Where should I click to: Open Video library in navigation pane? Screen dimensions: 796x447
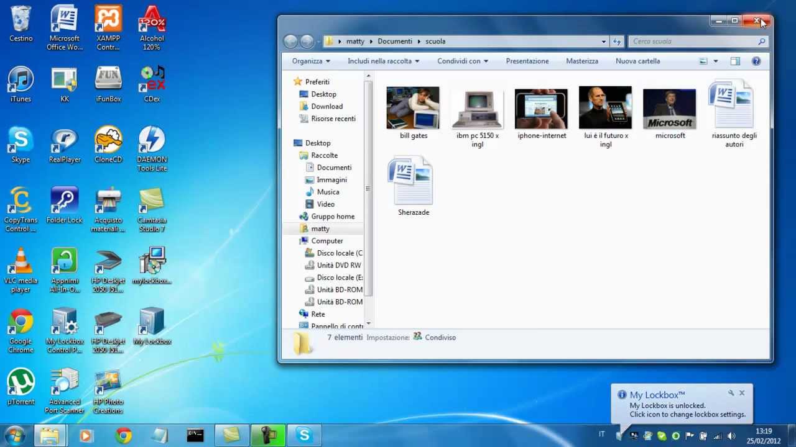coord(325,204)
